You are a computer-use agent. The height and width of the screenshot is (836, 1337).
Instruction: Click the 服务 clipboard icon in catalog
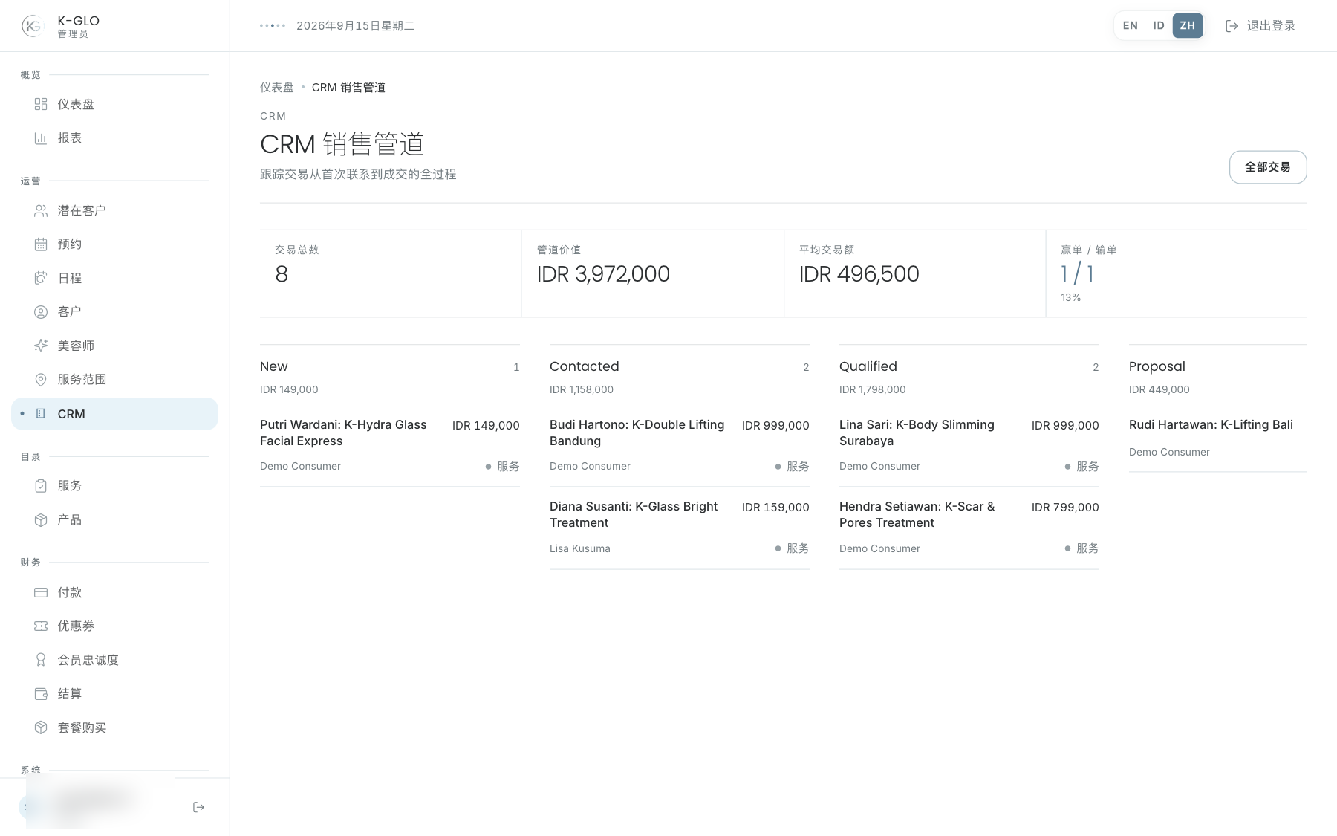41,486
